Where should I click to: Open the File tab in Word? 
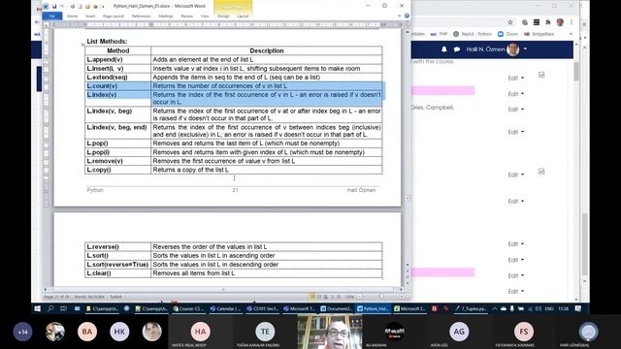click(51, 16)
